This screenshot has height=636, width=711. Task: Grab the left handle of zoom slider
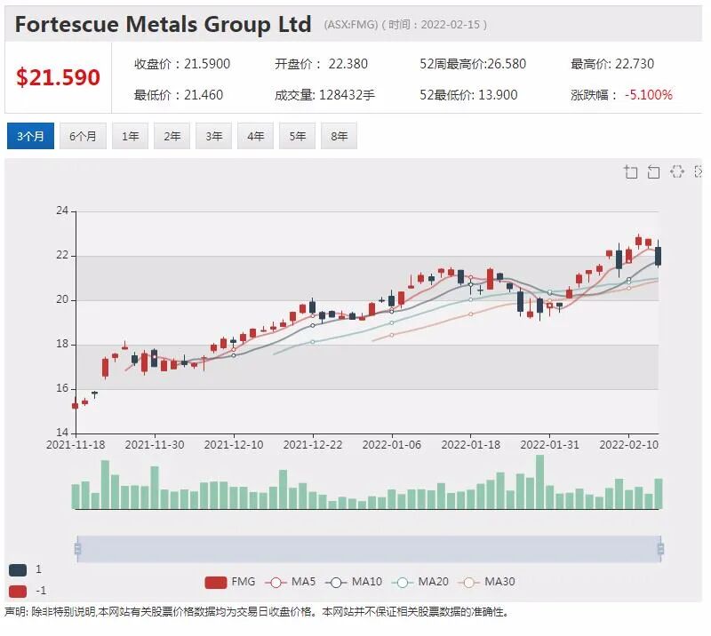(77, 549)
